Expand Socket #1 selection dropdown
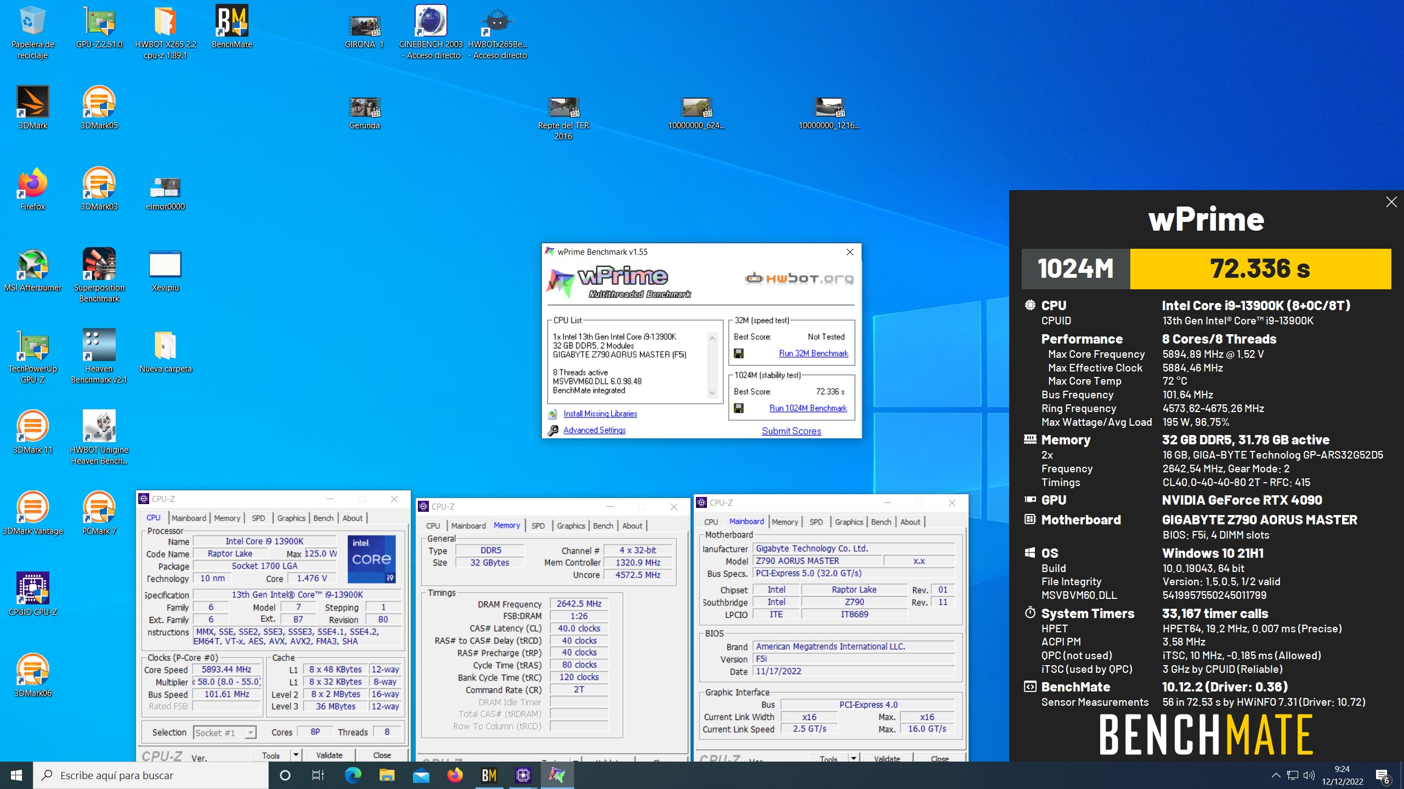This screenshot has height=789, width=1404. [x=251, y=733]
